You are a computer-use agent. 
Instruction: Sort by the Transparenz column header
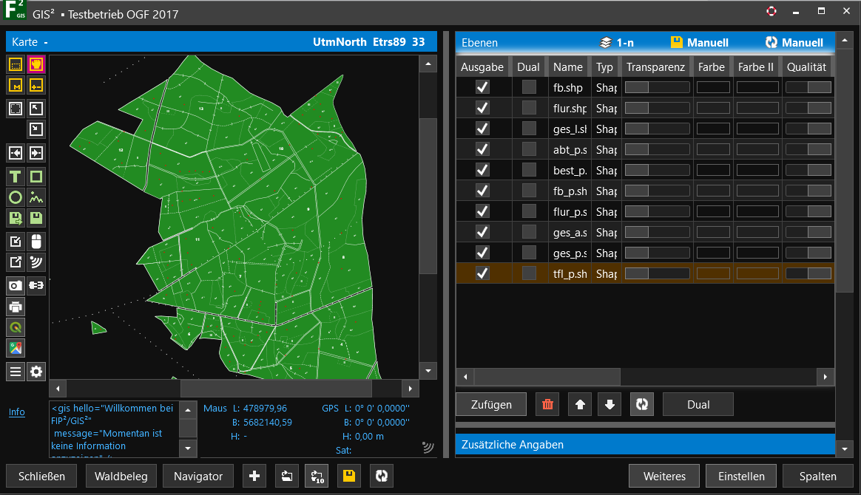[x=655, y=67]
